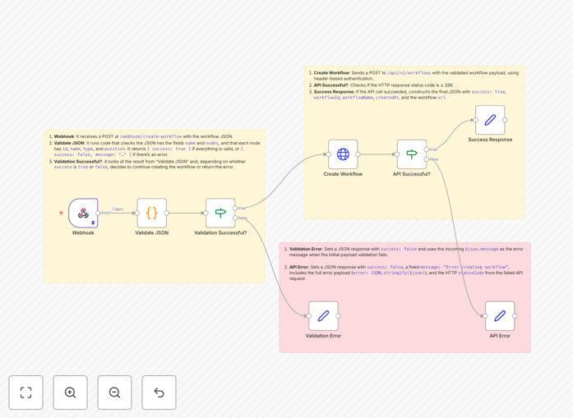Click the bold 'Validate JSON:' heading in the sticky note
Viewport: 573px width, 418px height.
point(69,143)
